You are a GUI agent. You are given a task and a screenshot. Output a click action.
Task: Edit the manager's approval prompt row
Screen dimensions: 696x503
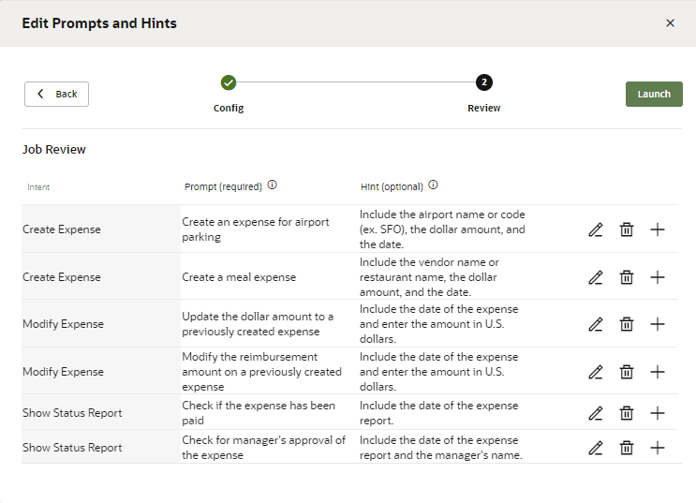(596, 448)
